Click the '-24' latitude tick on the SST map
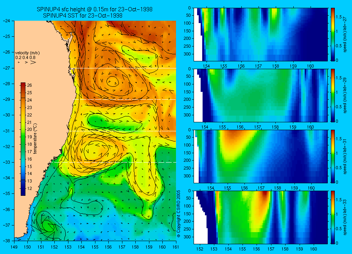The height and width of the screenshot is (254, 352). 7,21
